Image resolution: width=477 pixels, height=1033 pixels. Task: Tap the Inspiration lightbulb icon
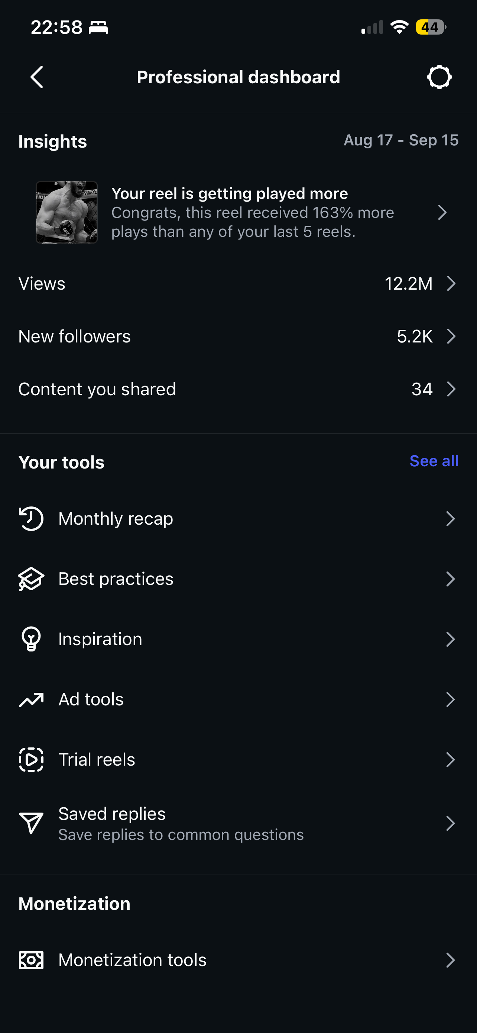click(31, 639)
